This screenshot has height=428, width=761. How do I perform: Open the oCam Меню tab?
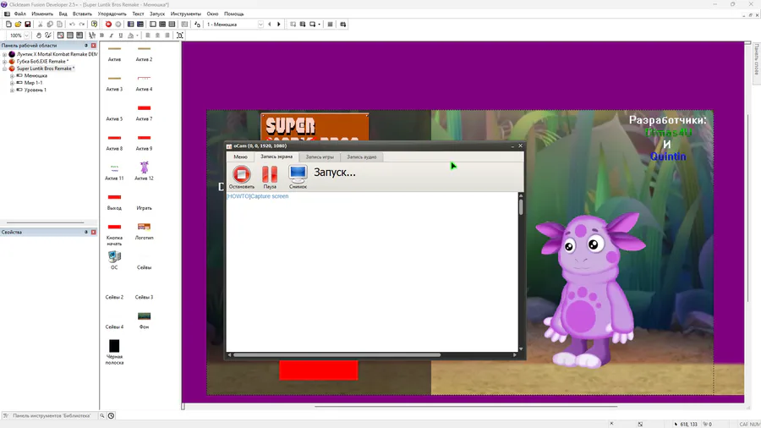click(240, 156)
